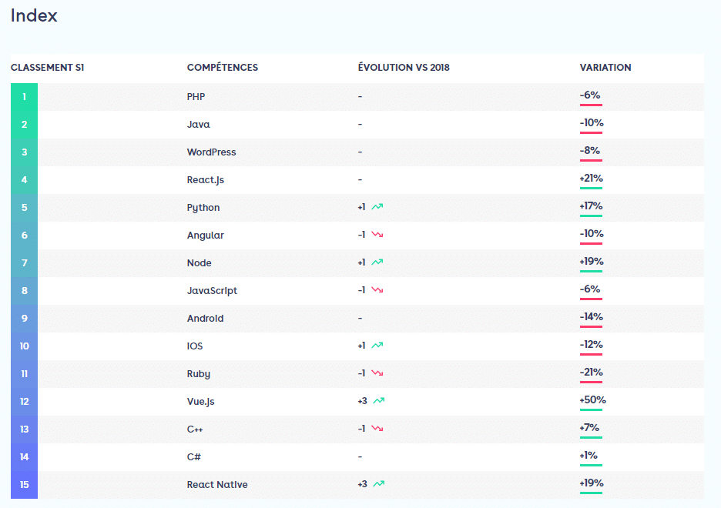
Task: Click the CLASSEMENT SI column header
Action: (x=47, y=68)
